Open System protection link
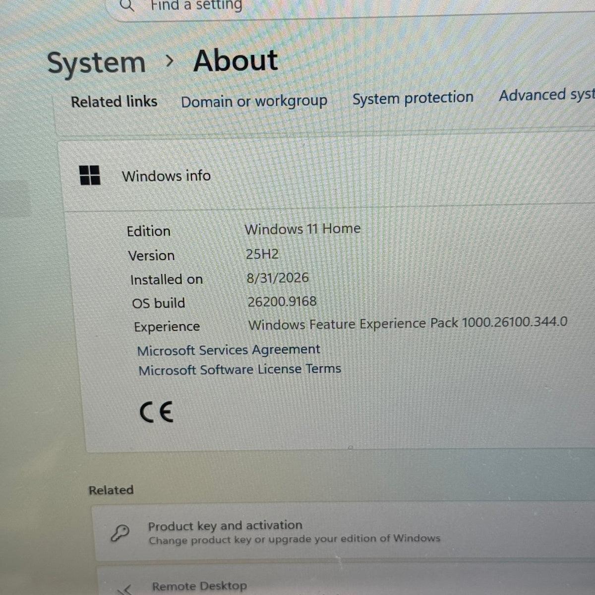595x595 pixels. point(413,98)
